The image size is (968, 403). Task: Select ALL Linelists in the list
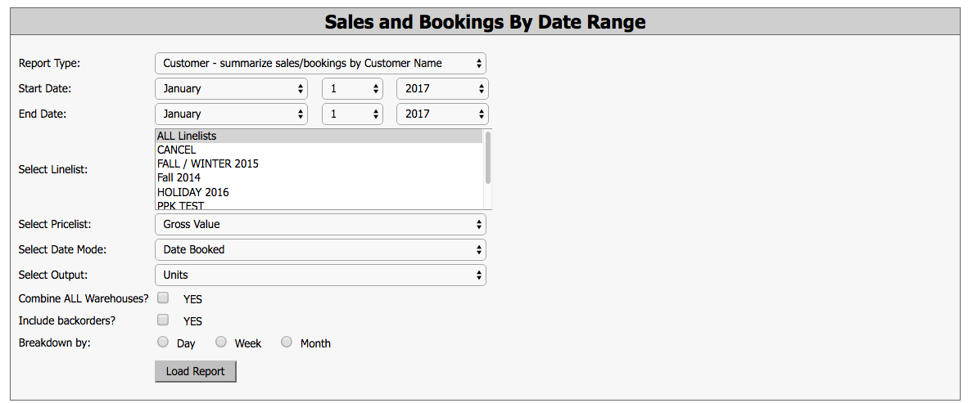(x=319, y=136)
